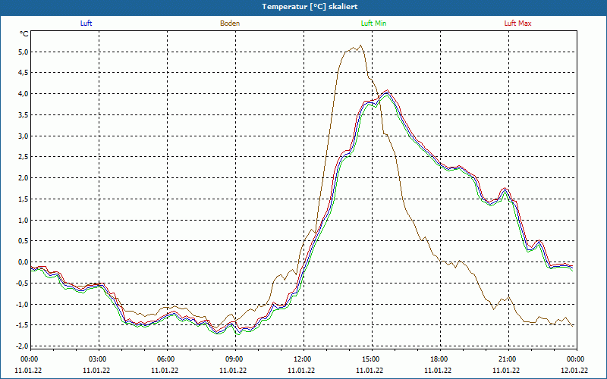Viewport: 607px width, 379px height.
Task: Click the chart title 'Temperatur [°C] skaliert'
Action: (310, 7)
